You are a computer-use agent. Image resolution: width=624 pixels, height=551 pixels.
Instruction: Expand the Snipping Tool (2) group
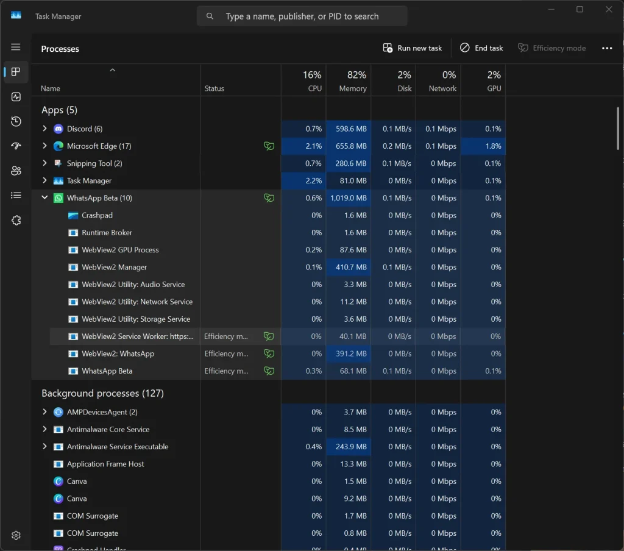pyautogui.click(x=44, y=163)
